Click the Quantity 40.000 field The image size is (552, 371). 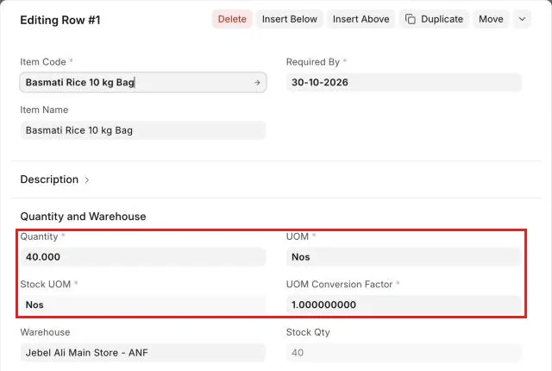(143, 257)
